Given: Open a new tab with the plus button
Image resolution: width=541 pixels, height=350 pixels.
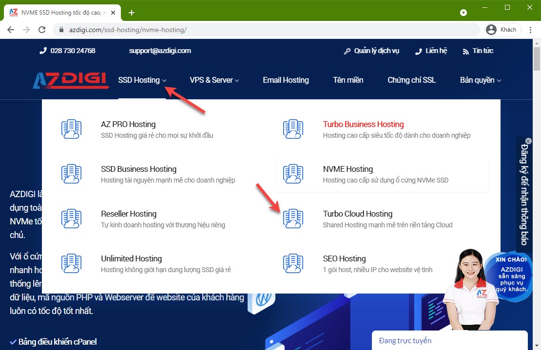Looking at the screenshot, I should [132, 13].
